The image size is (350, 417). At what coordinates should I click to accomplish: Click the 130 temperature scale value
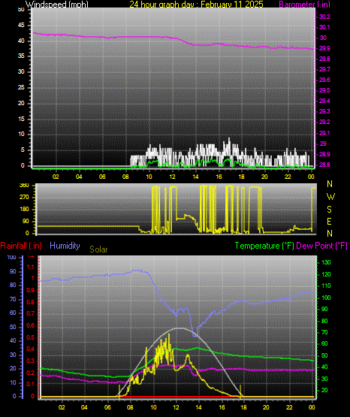[326, 262]
